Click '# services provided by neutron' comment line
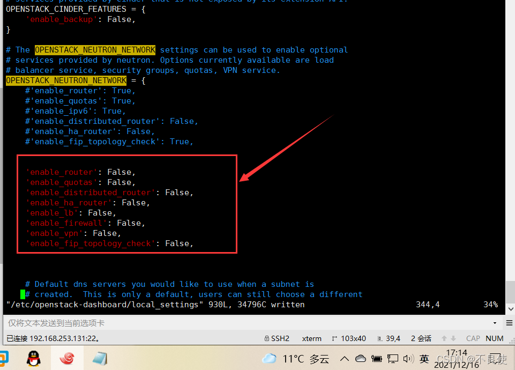 (170, 60)
